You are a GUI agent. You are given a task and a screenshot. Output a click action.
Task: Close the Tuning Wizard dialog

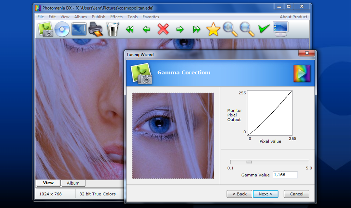click(307, 53)
